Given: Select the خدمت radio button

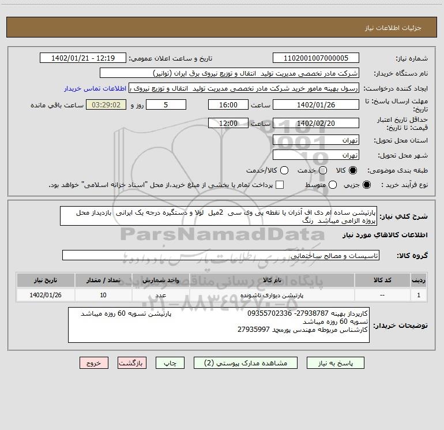Looking at the screenshot, I should click(323, 170).
